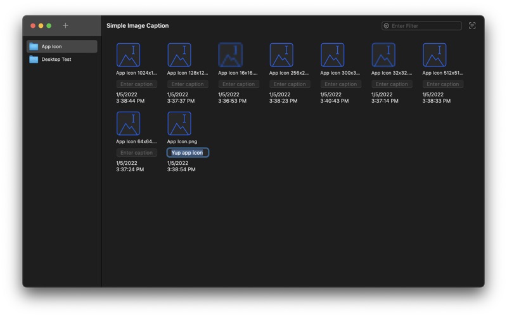Click the caption field under App Icon 256x256
The image size is (507, 317).
tap(290, 84)
